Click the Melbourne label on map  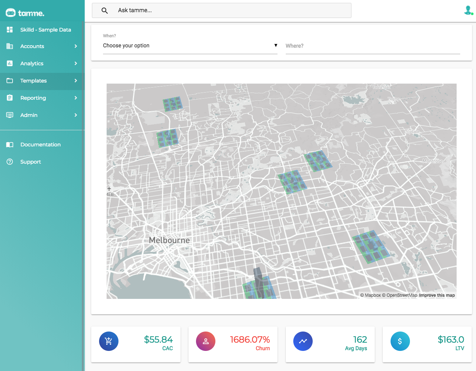(169, 240)
